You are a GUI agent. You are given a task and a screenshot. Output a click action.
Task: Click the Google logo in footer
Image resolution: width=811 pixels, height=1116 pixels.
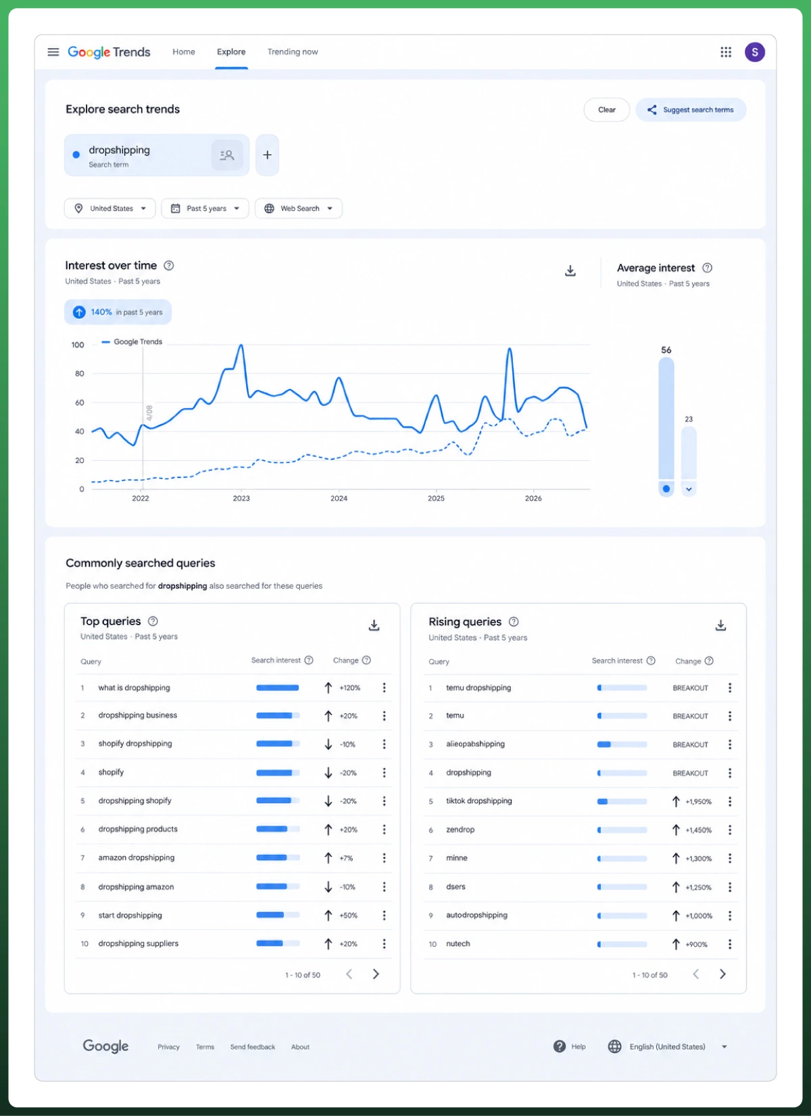(x=105, y=1046)
